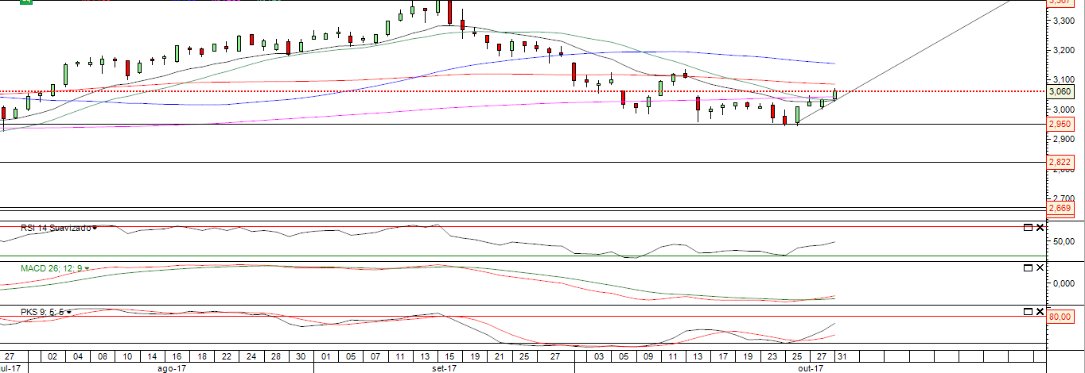Click the 50,00 value on RSI scale
This screenshot has height=373, width=1085.
coord(1063,241)
